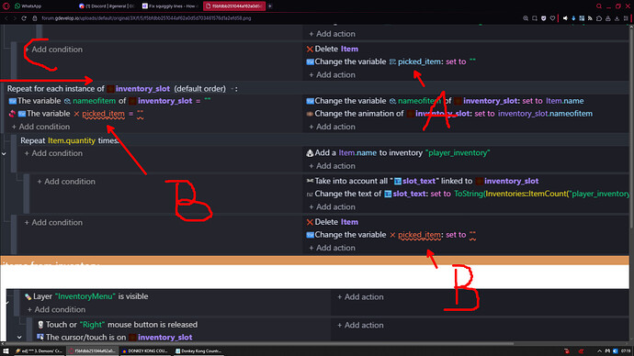Screen dimensions: 634x356
Task: Open the search tabs magnifier icon
Action: point(599,6)
